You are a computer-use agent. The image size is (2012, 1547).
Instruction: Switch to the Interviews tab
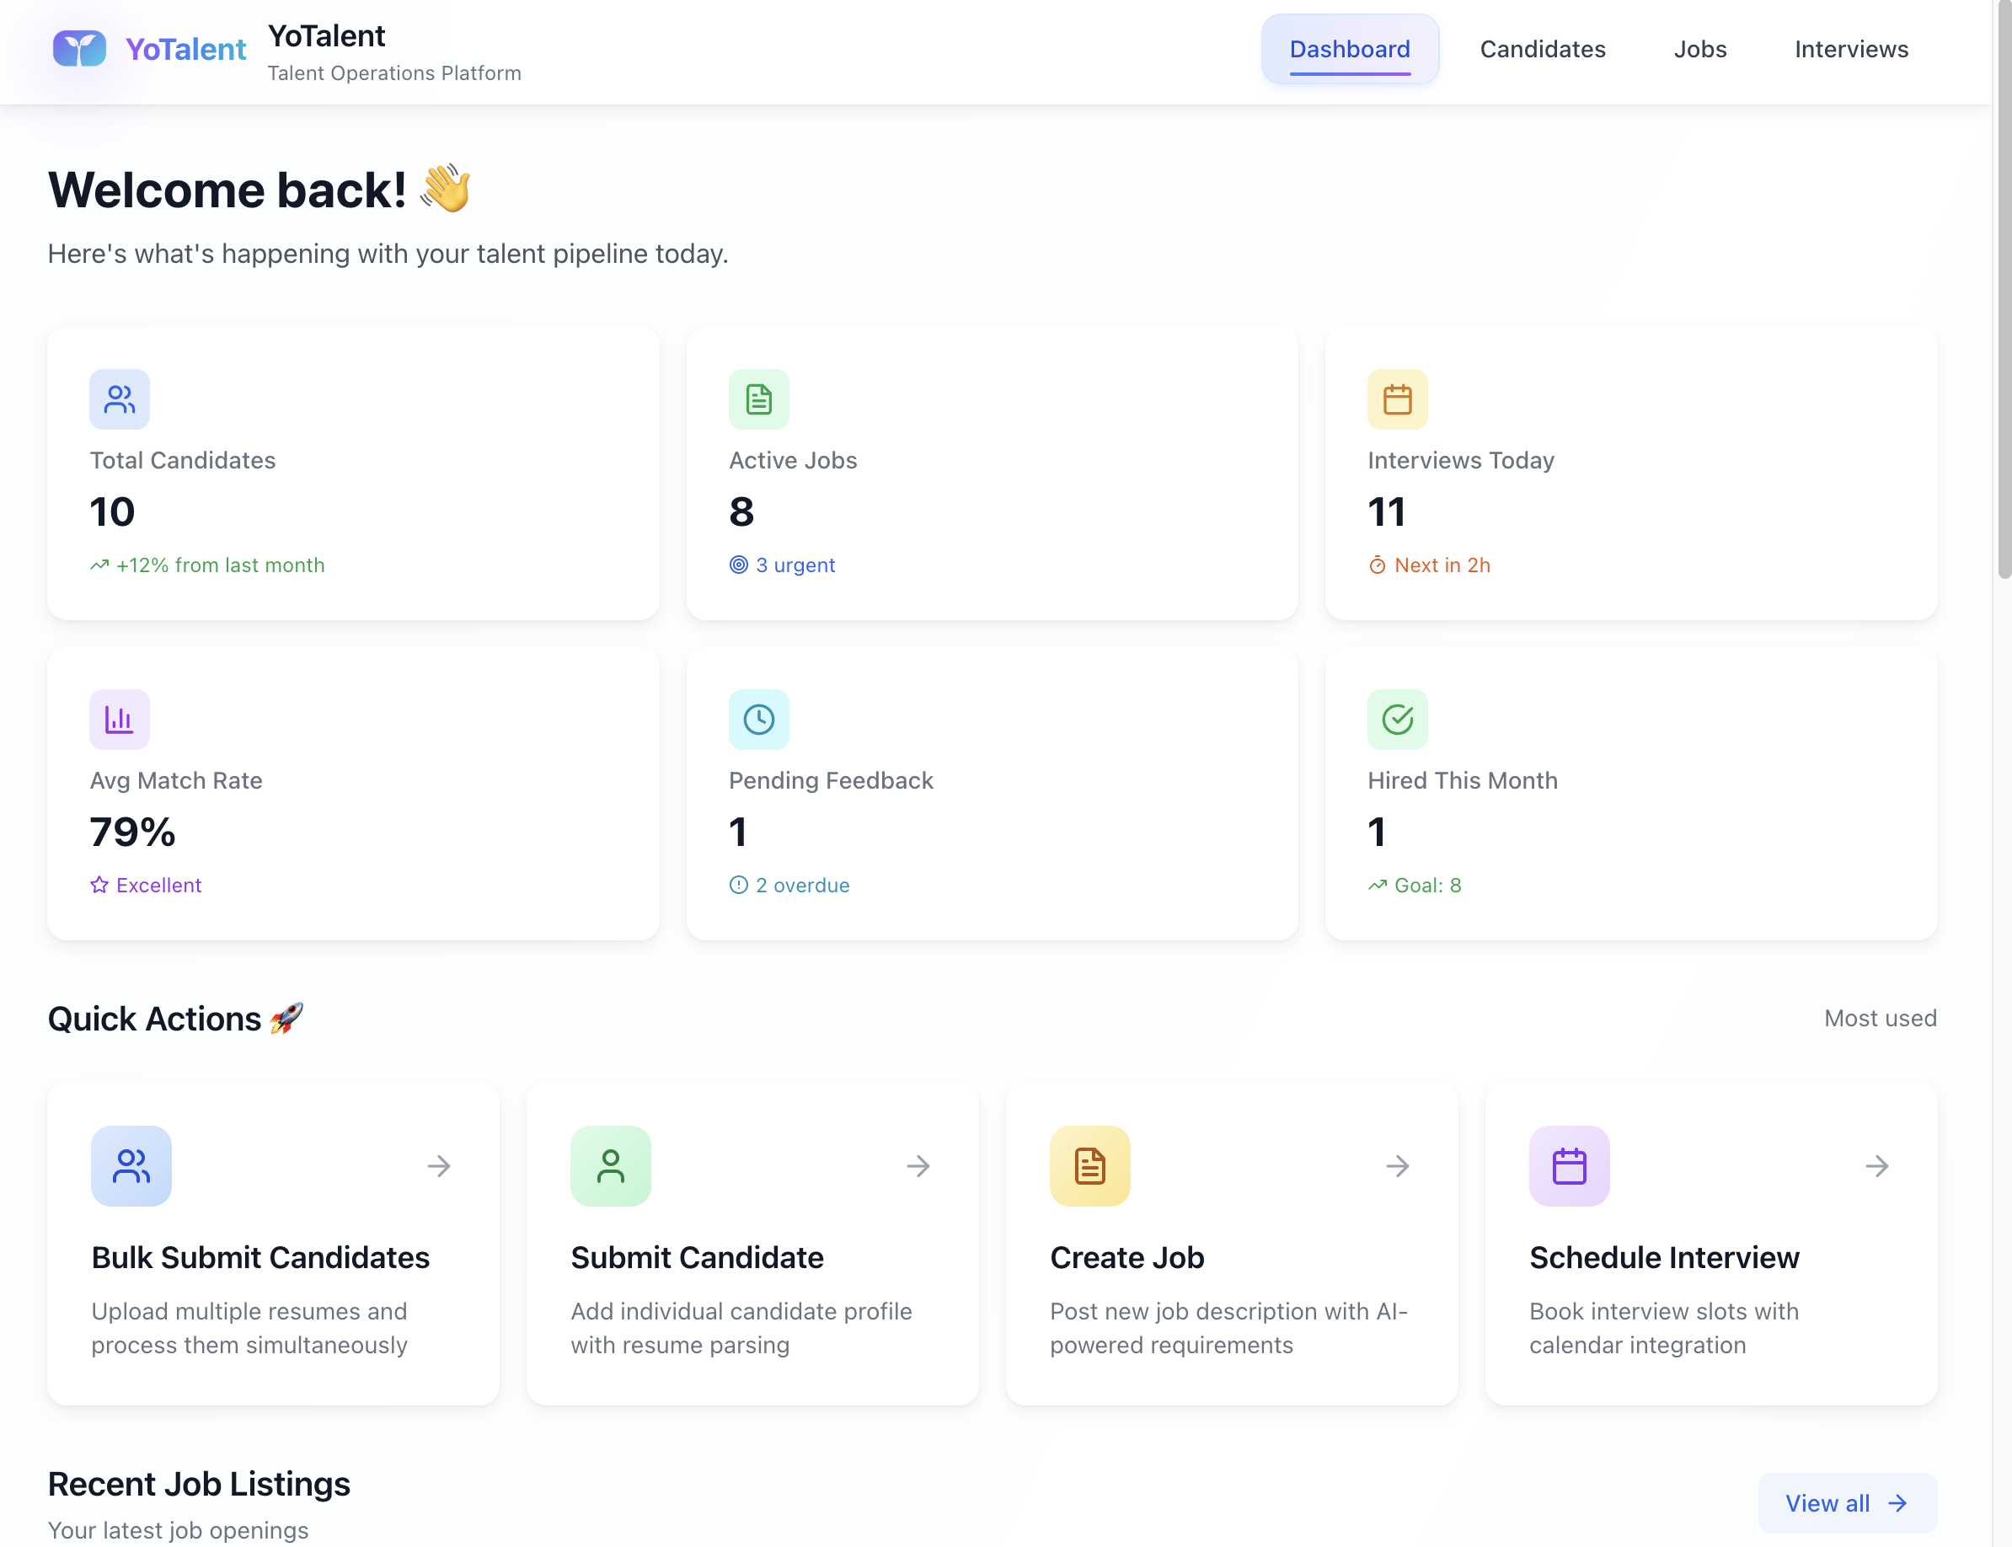pyautogui.click(x=1850, y=49)
